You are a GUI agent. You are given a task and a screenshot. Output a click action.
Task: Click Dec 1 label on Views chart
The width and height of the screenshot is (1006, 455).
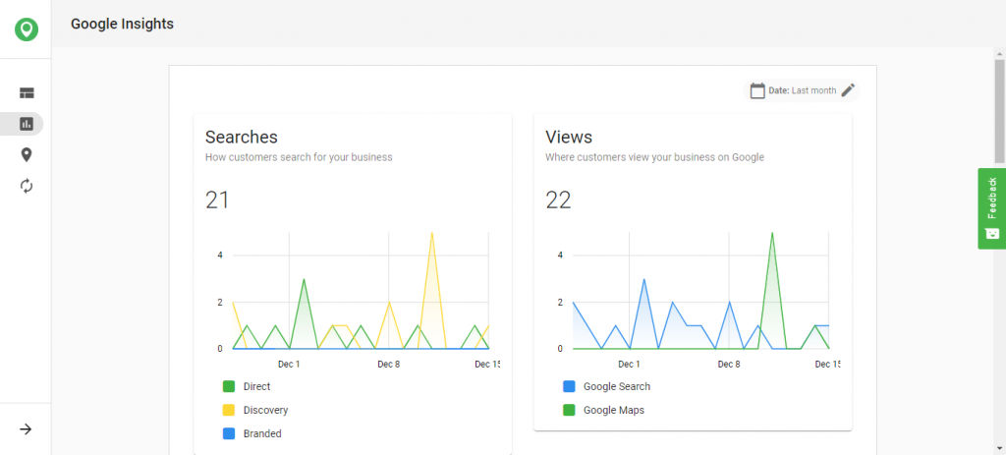point(629,364)
